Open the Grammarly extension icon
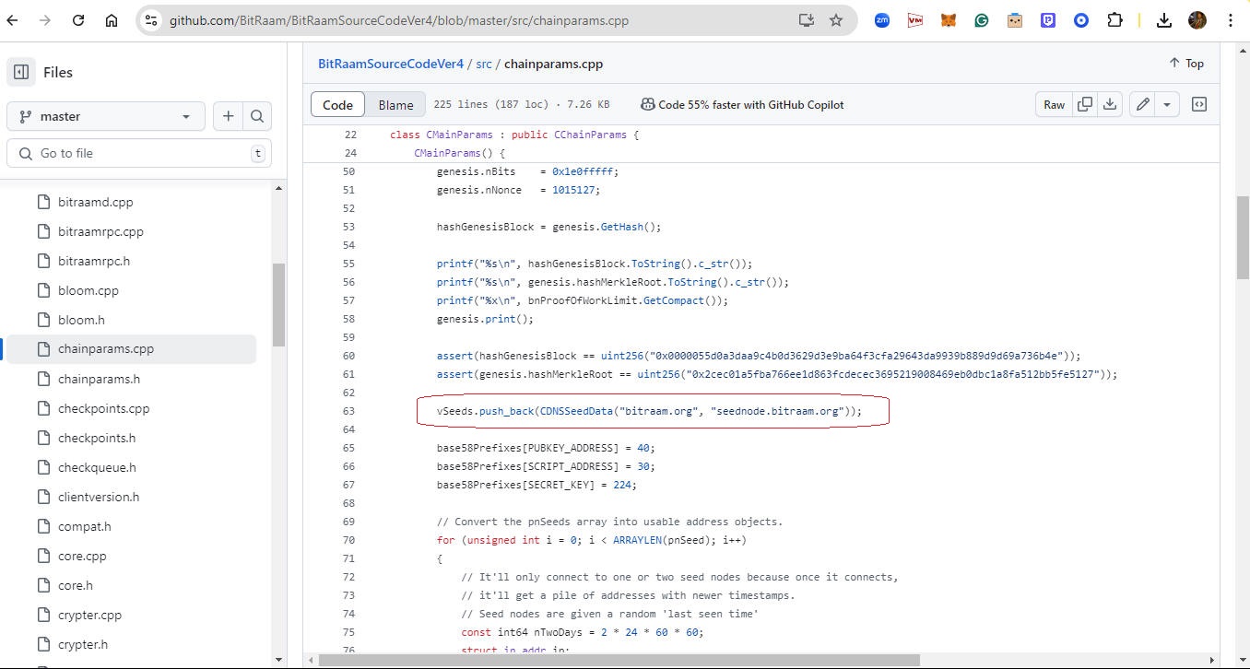 pos(982,19)
